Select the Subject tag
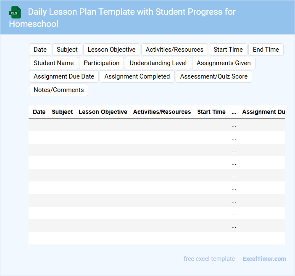Image resolution: width=295 pixels, height=276 pixels. click(x=67, y=50)
